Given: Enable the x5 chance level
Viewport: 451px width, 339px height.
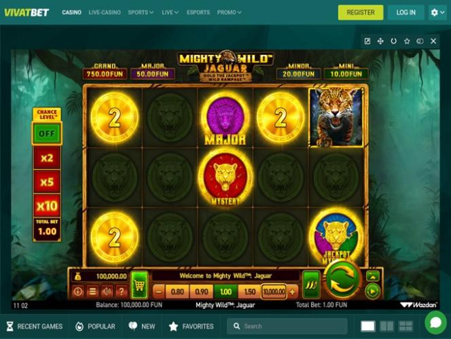Looking at the screenshot, I should point(47,182).
